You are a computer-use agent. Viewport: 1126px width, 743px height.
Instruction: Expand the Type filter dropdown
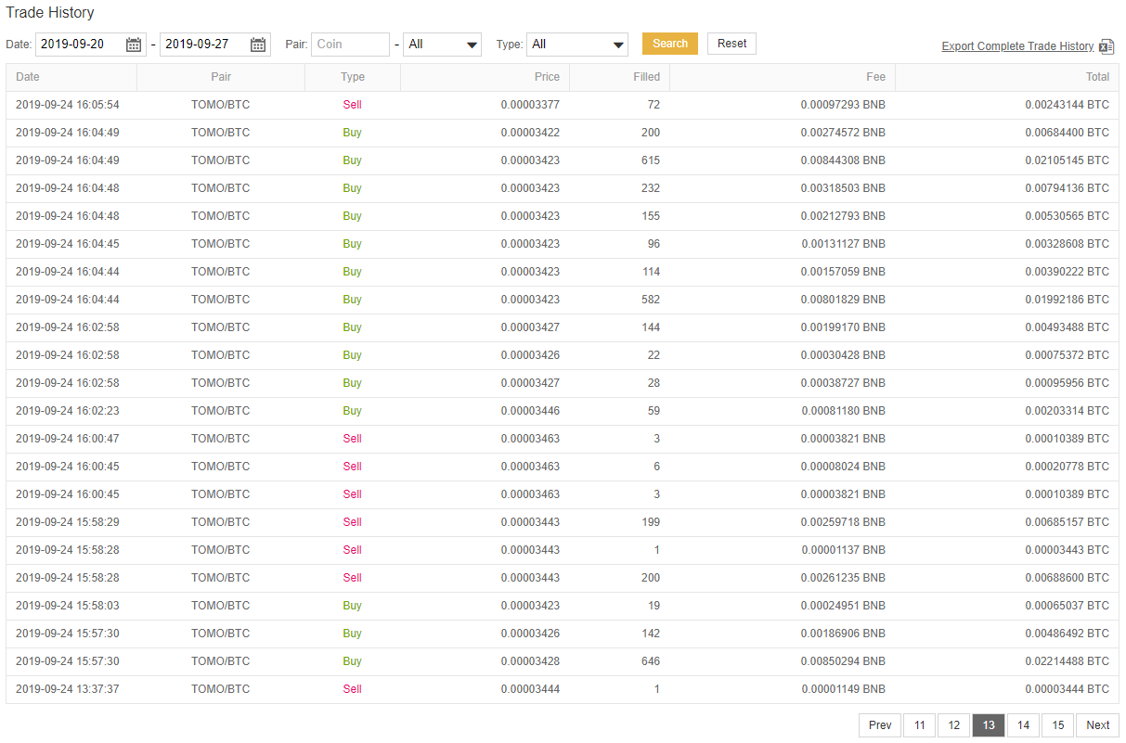pos(577,45)
